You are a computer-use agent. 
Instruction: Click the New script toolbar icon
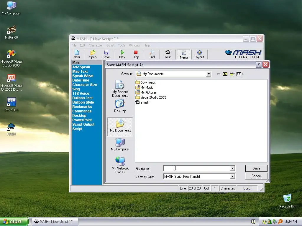[77, 54]
